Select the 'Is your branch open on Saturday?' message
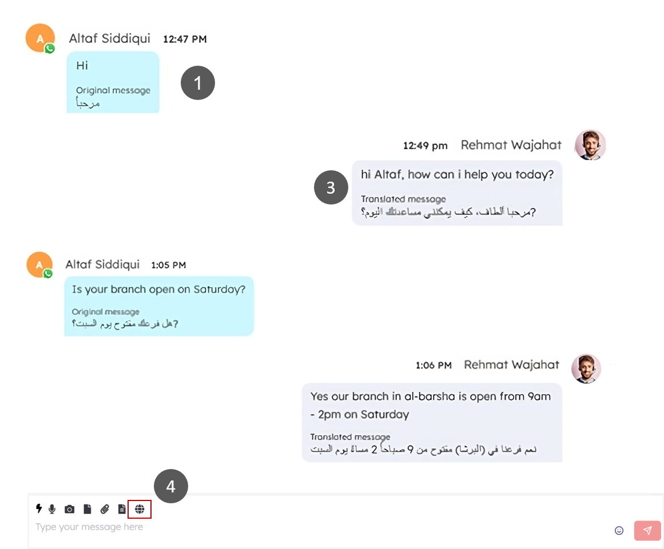The width and height of the screenshot is (664, 549). (x=158, y=306)
